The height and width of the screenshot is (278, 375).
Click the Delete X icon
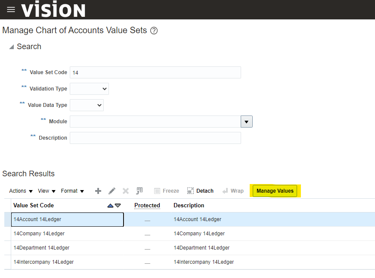126,191
